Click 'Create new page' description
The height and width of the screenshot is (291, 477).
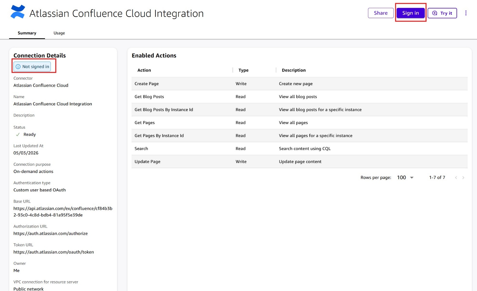pyautogui.click(x=296, y=84)
